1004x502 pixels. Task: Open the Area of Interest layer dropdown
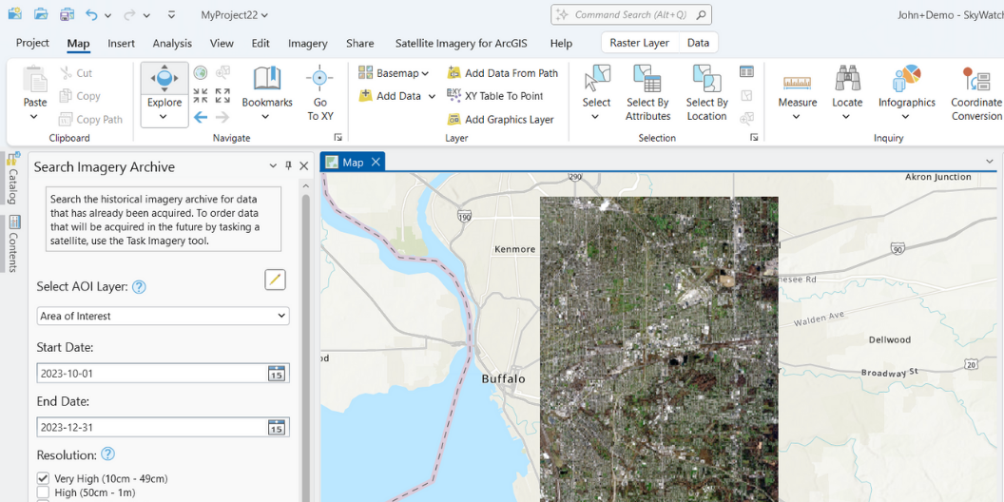pos(164,316)
